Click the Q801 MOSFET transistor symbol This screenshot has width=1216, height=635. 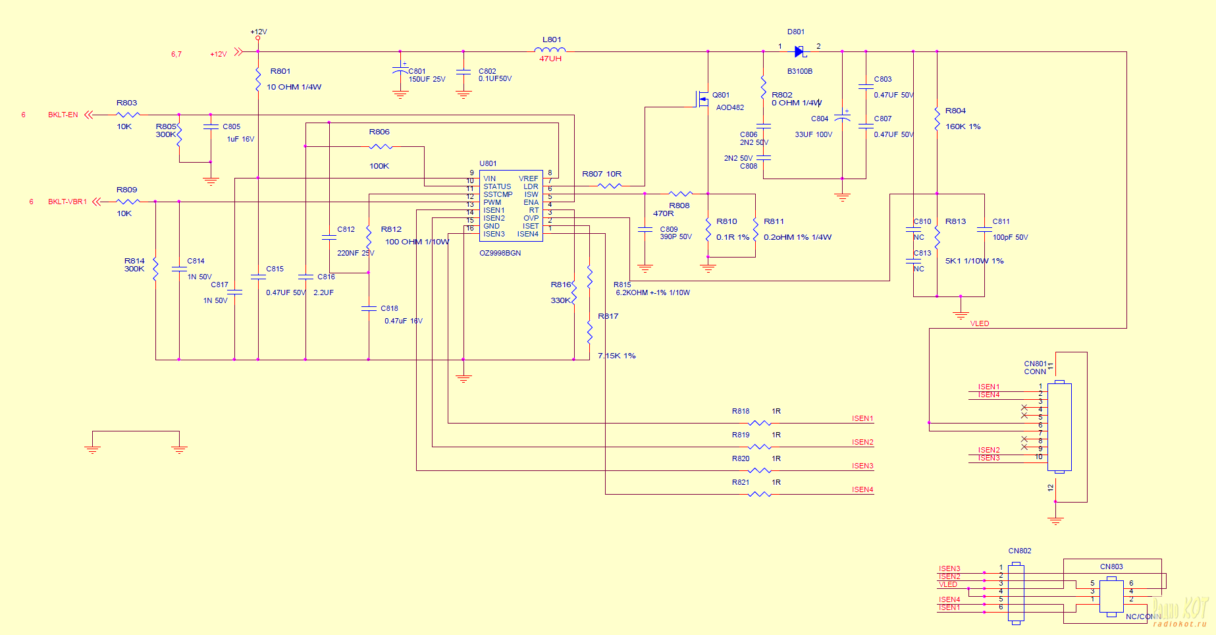[703, 99]
